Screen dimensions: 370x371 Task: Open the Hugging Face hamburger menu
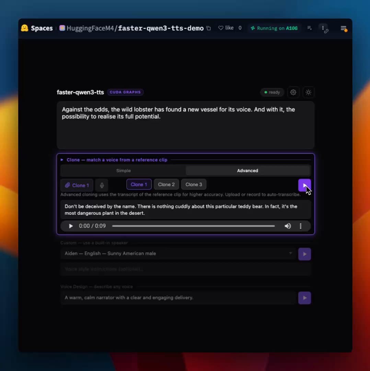(x=343, y=28)
